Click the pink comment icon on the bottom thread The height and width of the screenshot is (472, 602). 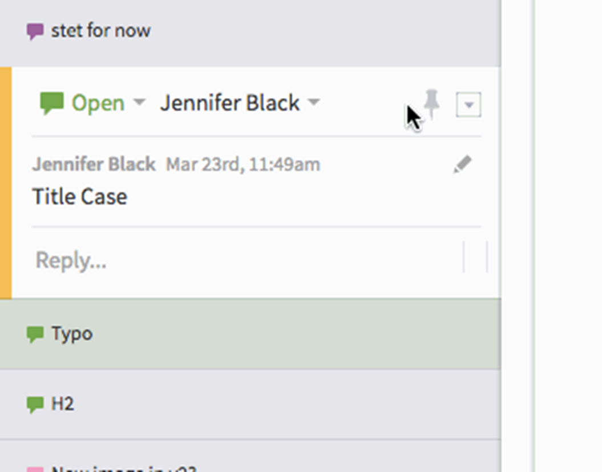35,469
